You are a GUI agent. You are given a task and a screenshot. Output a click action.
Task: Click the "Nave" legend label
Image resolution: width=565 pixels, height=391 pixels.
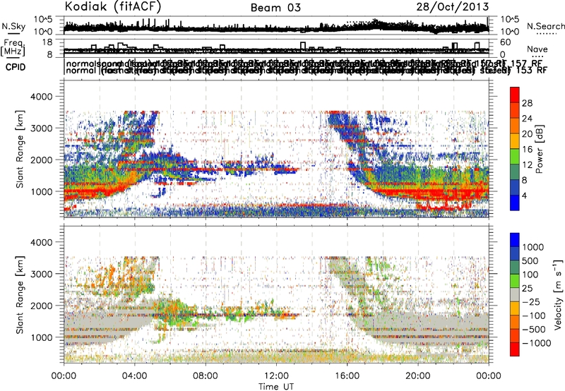537,49
